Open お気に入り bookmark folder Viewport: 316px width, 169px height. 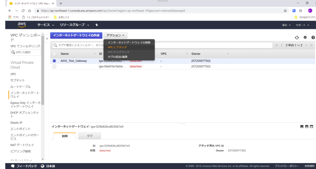coord(62,17)
